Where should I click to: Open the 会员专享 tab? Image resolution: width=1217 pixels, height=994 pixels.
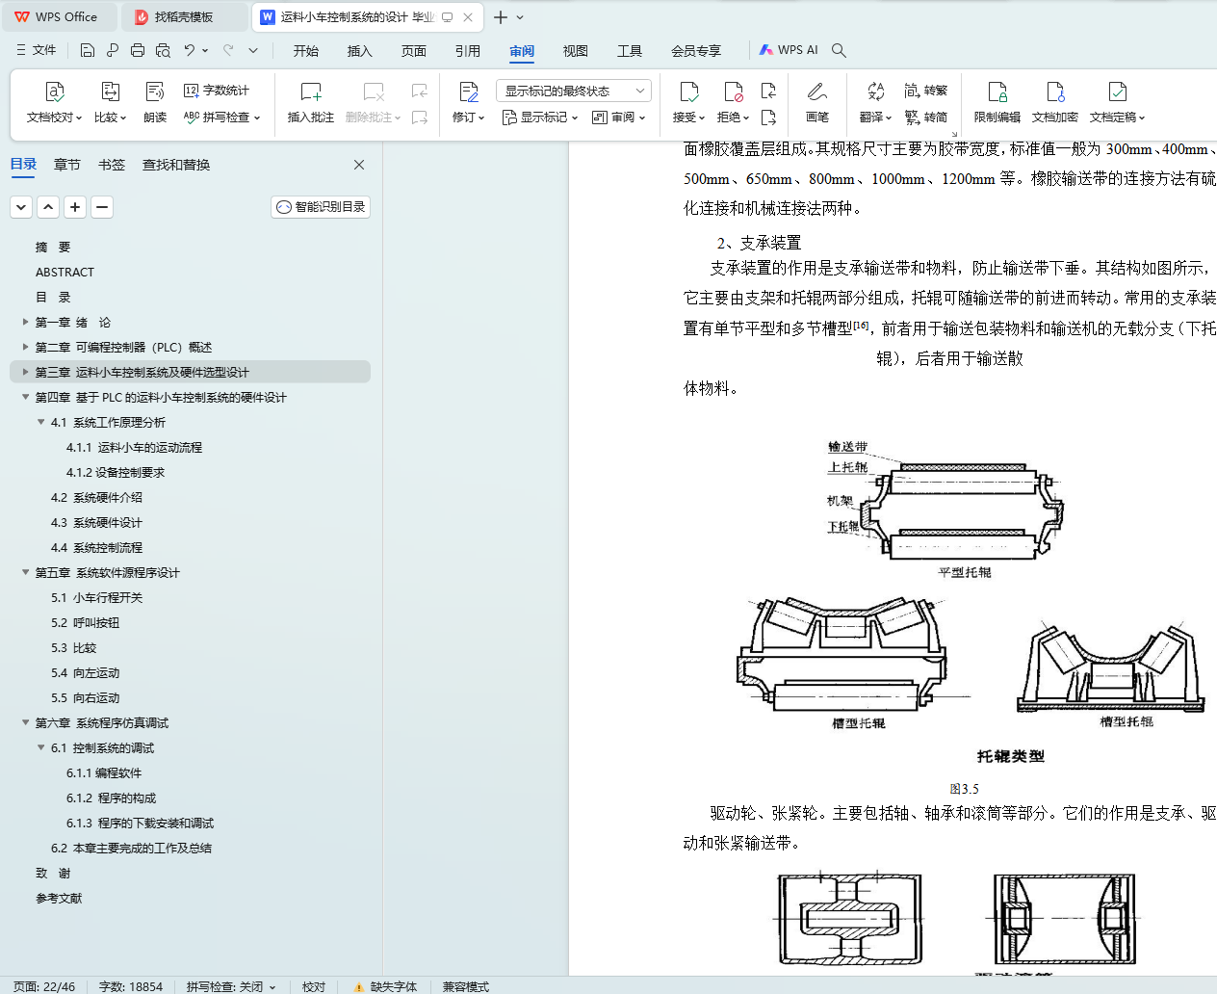tap(696, 50)
